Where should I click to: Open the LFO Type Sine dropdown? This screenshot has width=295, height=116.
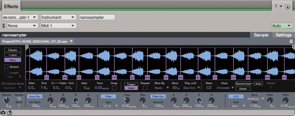click(x=239, y=106)
